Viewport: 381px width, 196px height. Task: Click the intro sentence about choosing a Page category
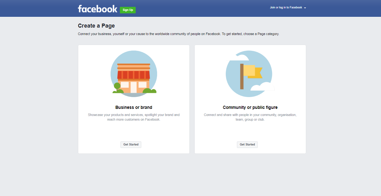point(179,34)
